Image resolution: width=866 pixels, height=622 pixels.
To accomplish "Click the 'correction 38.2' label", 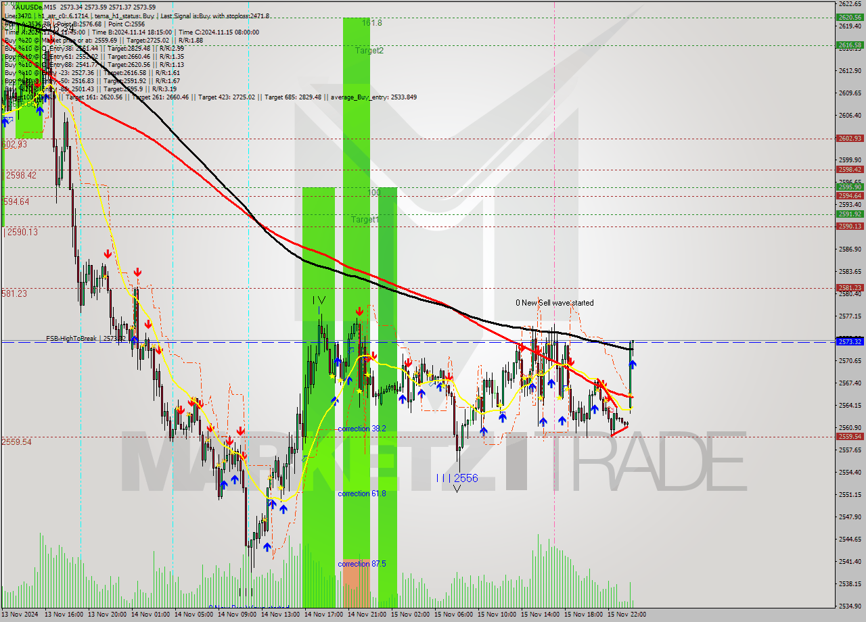I will (362, 429).
